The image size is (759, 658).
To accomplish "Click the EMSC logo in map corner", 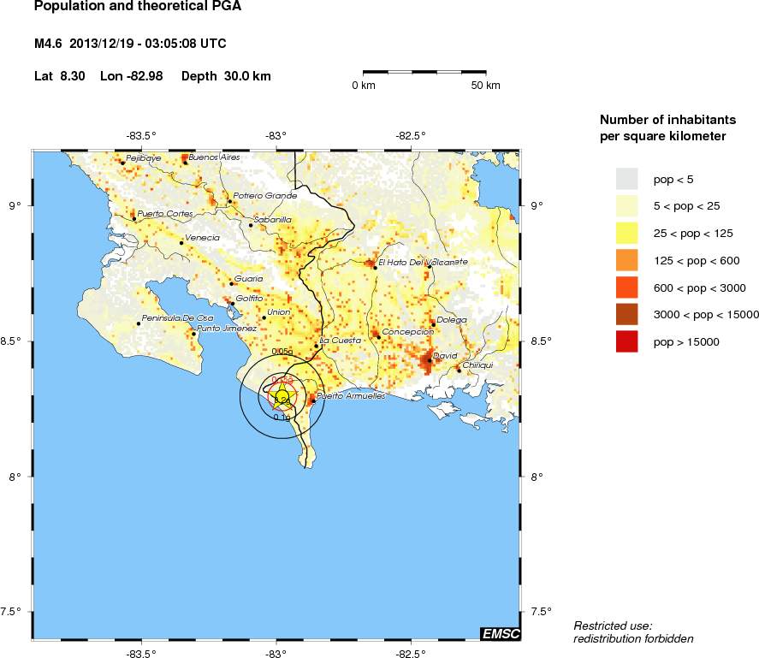I will click(499, 633).
